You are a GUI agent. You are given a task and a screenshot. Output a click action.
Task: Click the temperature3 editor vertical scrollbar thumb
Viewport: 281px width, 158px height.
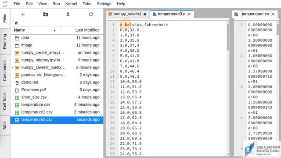(x=228, y=37)
